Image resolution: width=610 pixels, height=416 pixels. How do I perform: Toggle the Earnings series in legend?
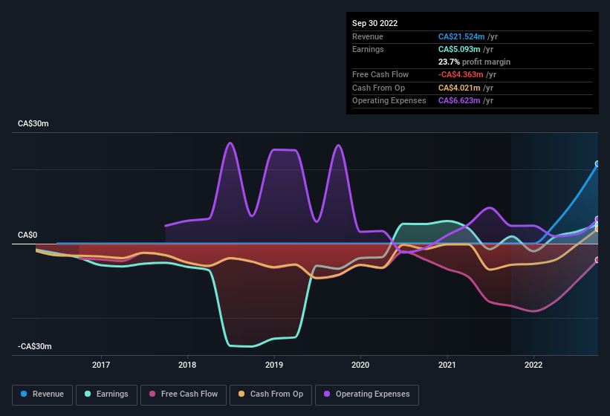pyautogui.click(x=106, y=394)
